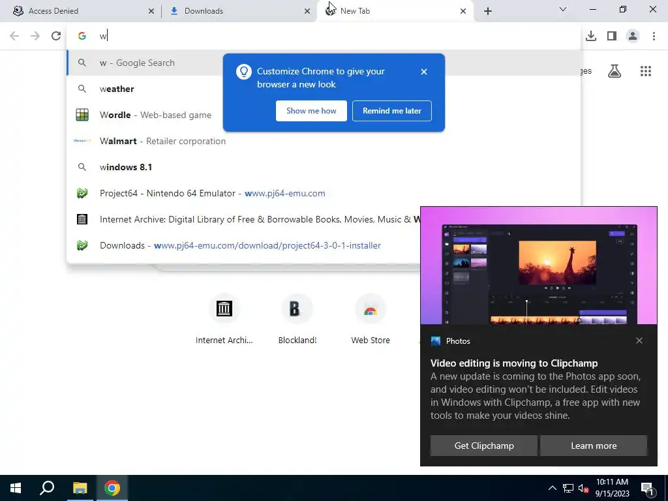The image size is (668, 501).
Task: Click the Clipchamp preview image
Action: point(539,266)
